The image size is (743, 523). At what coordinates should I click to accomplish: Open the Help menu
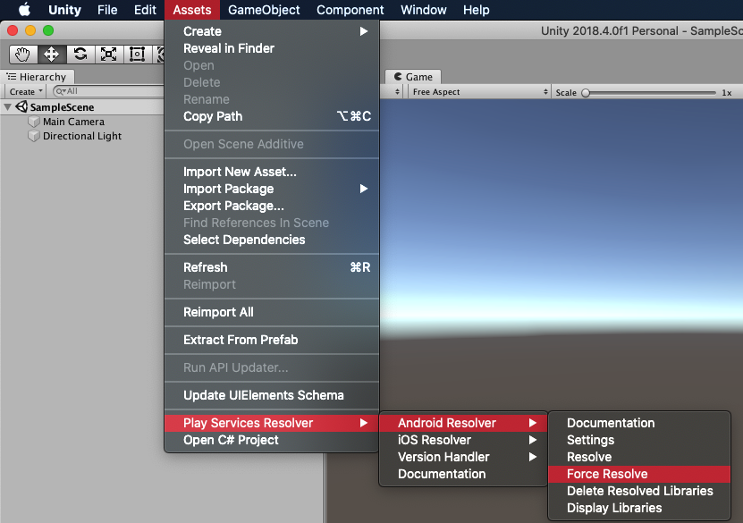[x=477, y=10]
